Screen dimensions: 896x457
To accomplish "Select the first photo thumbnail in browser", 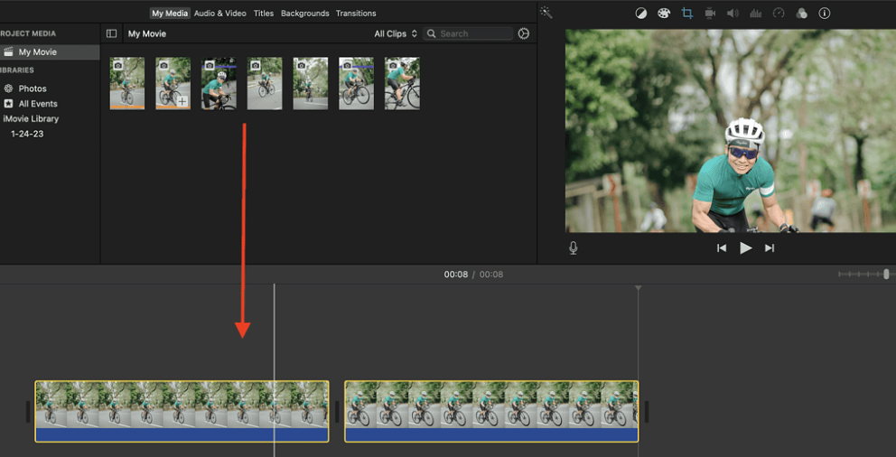I will pos(126,83).
